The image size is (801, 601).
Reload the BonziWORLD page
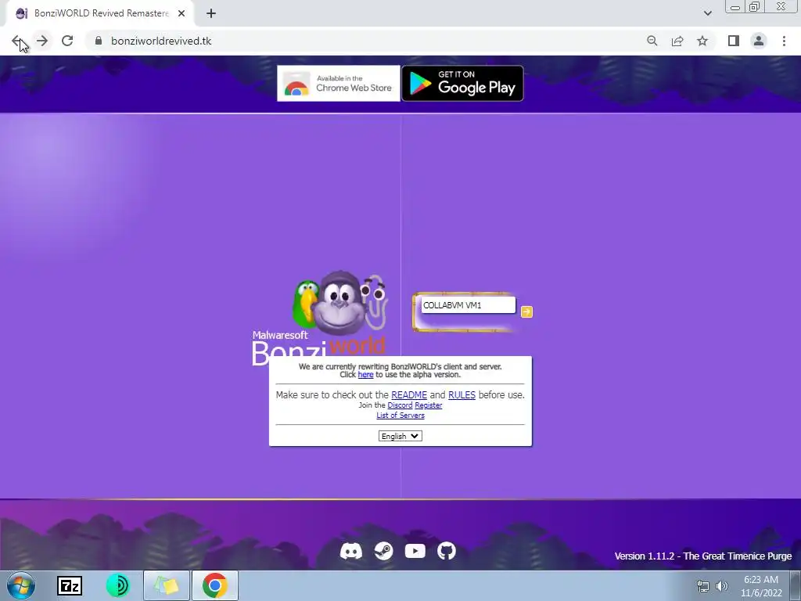67,41
